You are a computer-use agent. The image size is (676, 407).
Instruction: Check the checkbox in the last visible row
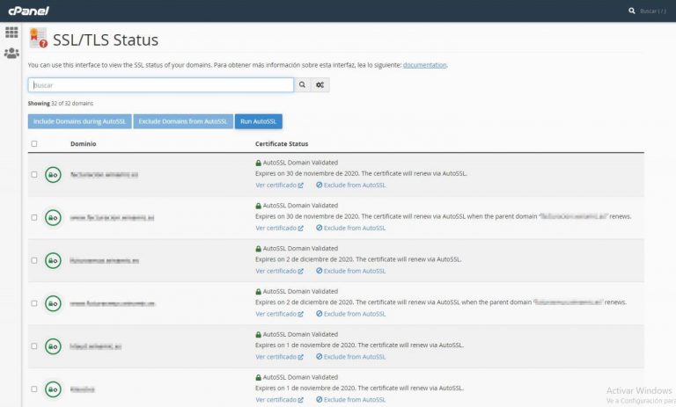[x=34, y=389]
